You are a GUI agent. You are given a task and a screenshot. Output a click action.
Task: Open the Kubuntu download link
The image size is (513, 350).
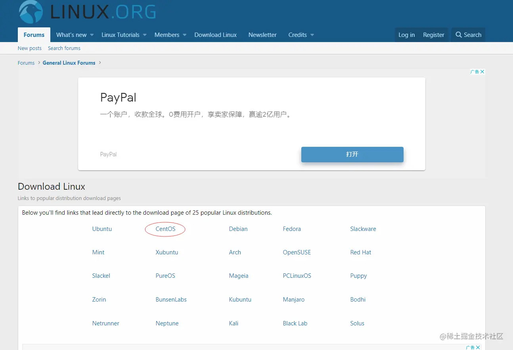[x=240, y=300]
